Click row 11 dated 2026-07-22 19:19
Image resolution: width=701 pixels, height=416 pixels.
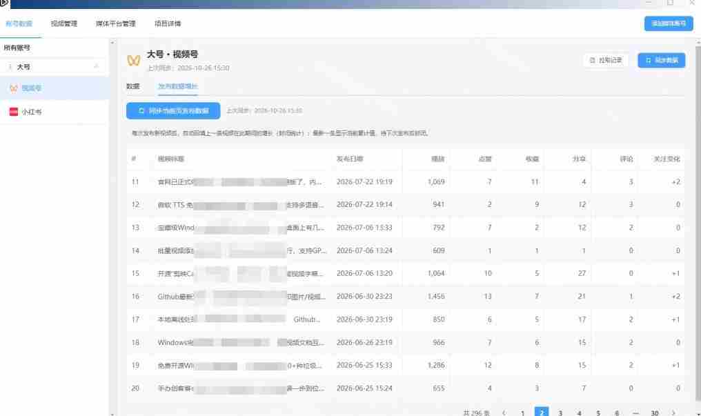click(x=406, y=182)
